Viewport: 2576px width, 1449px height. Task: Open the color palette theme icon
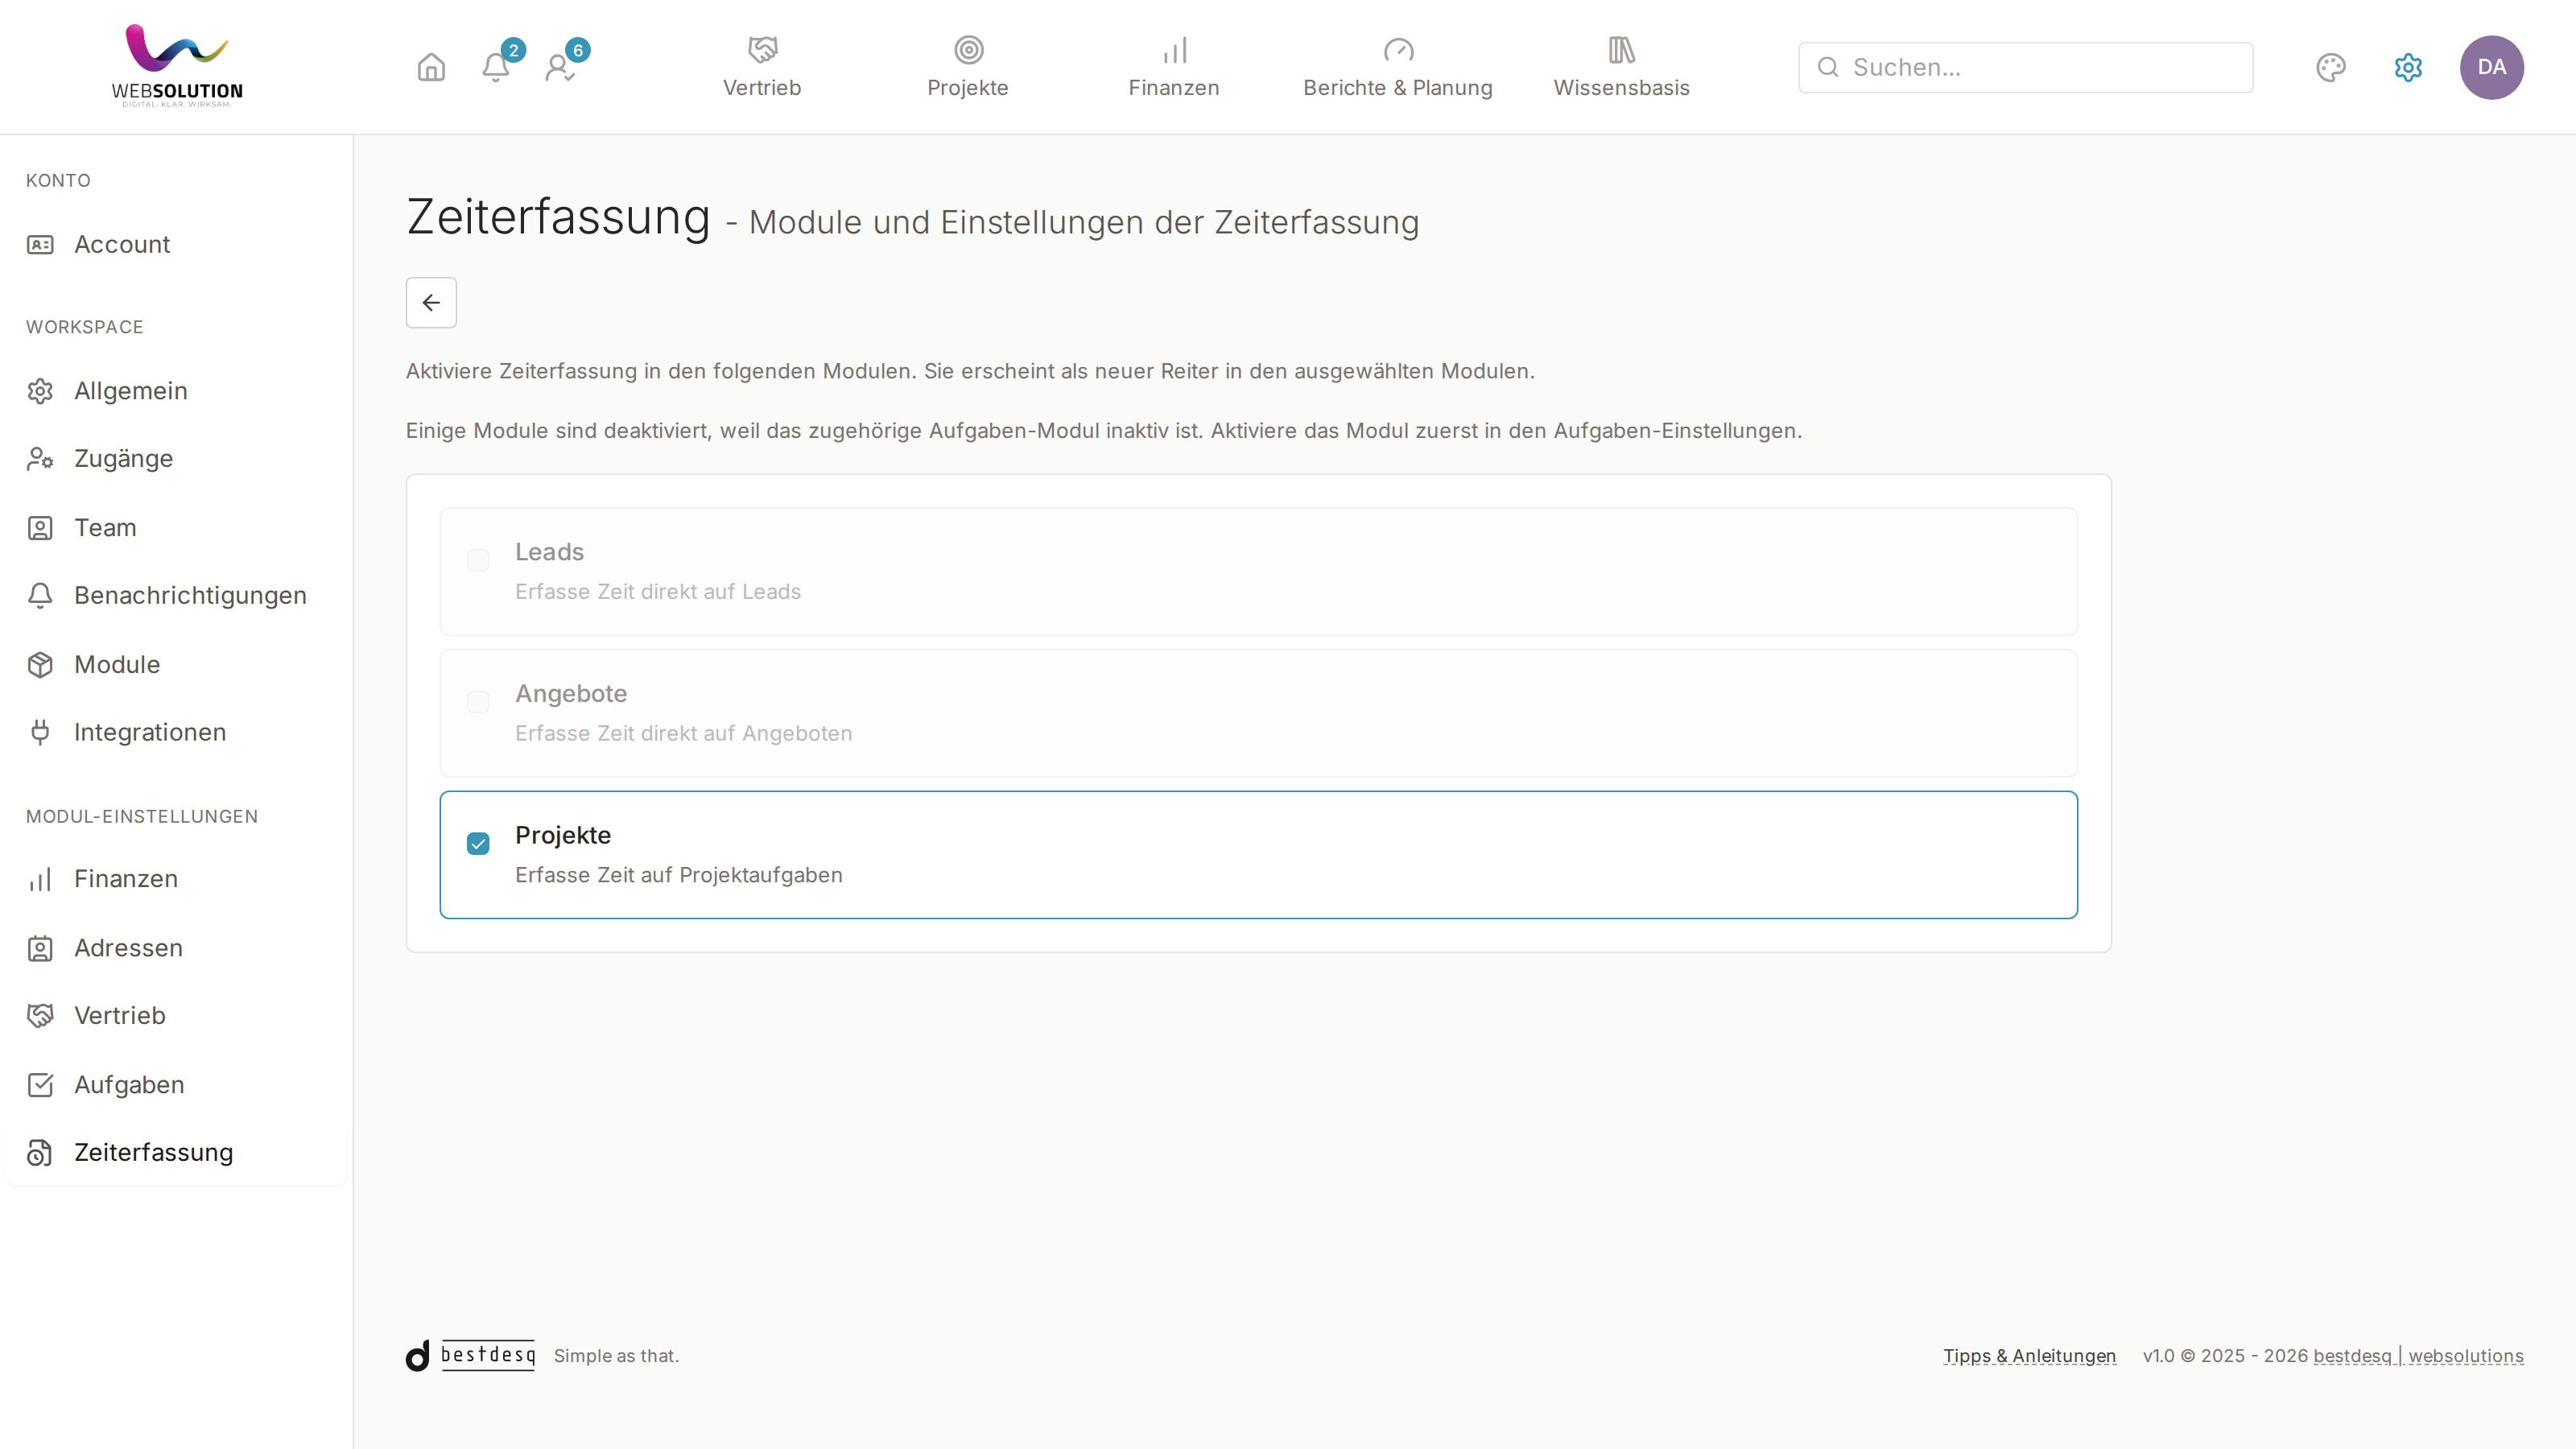click(2330, 67)
